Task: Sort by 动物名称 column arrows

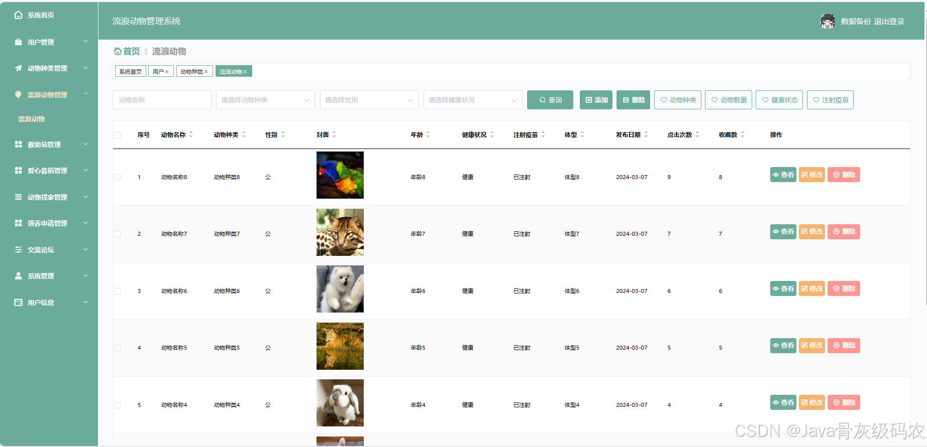Action: tap(191, 134)
